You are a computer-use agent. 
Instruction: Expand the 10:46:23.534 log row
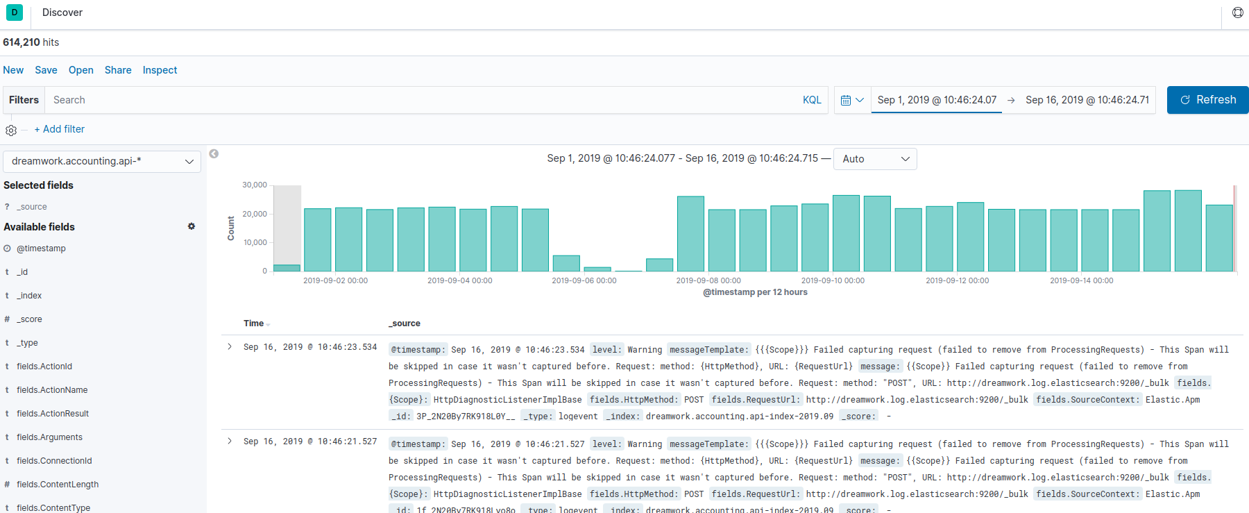(x=230, y=346)
